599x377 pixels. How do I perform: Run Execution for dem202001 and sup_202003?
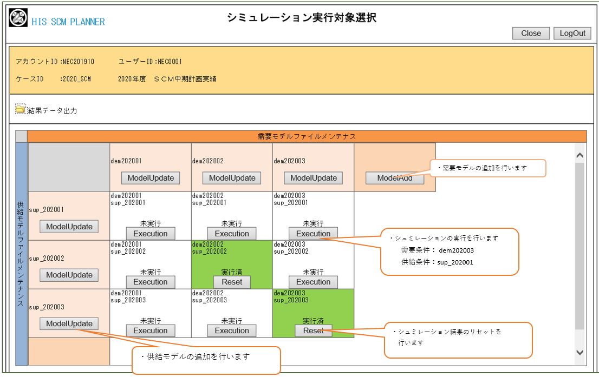point(151,330)
